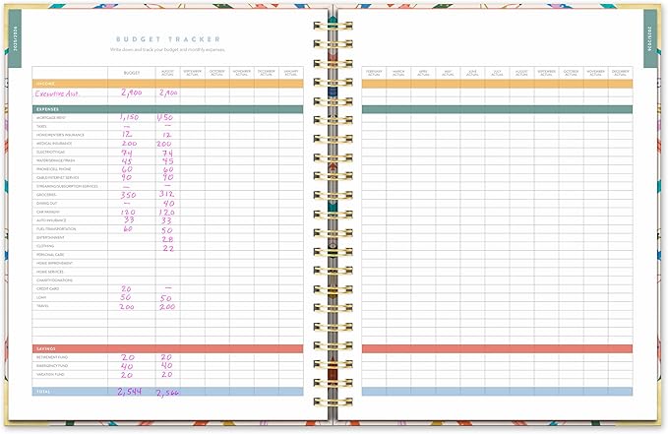Click the 350 Groceries budget value
The width and height of the screenshot is (668, 434).
128,195
